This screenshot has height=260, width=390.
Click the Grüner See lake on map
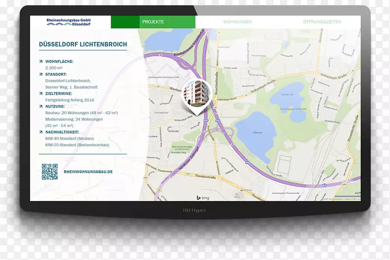(287, 98)
